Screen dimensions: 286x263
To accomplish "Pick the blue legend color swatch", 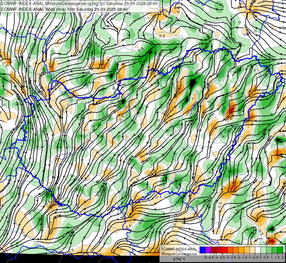I will click(x=202, y=250).
